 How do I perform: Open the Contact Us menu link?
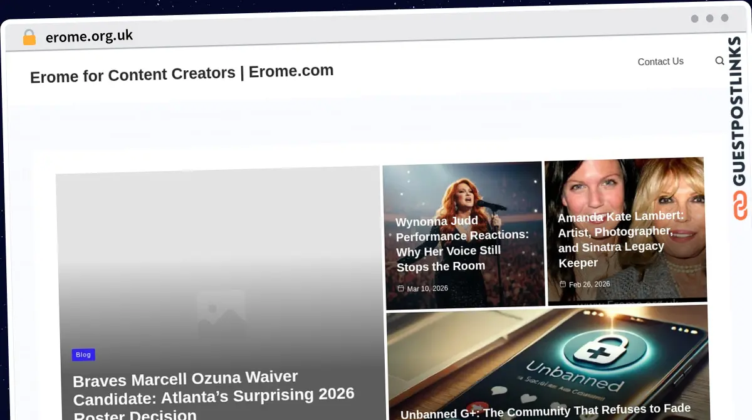(661, 61)
